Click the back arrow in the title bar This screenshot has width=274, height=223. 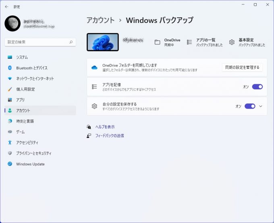6,7
